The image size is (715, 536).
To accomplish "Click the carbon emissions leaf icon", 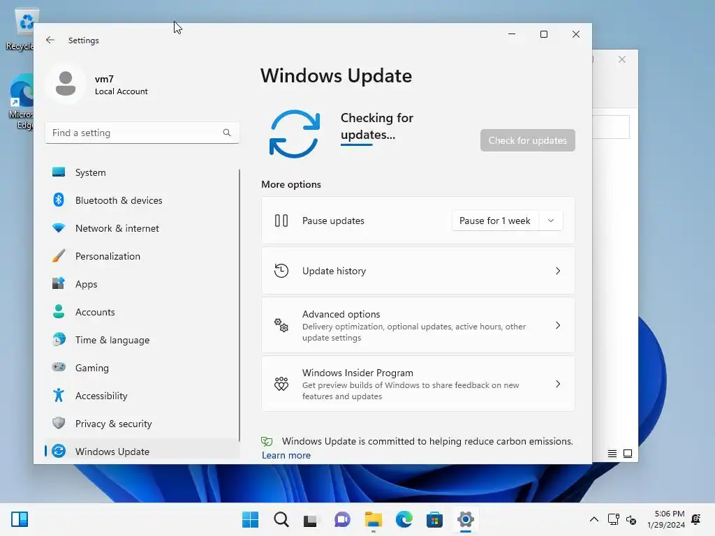I will tap(267, 441).
